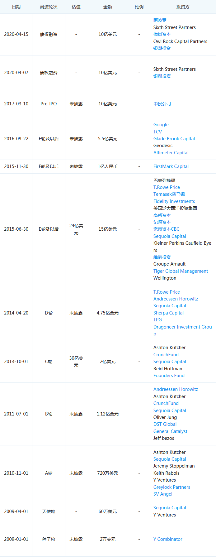Click the 估值 column header
The height and width of the screenshot is (557, 216).
tap(76, 7)
